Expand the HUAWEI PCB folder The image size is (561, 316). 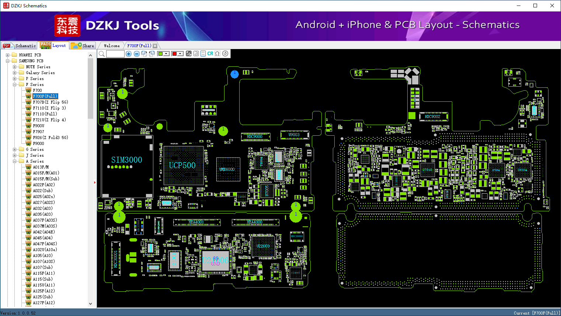click(x=7, y=55)
